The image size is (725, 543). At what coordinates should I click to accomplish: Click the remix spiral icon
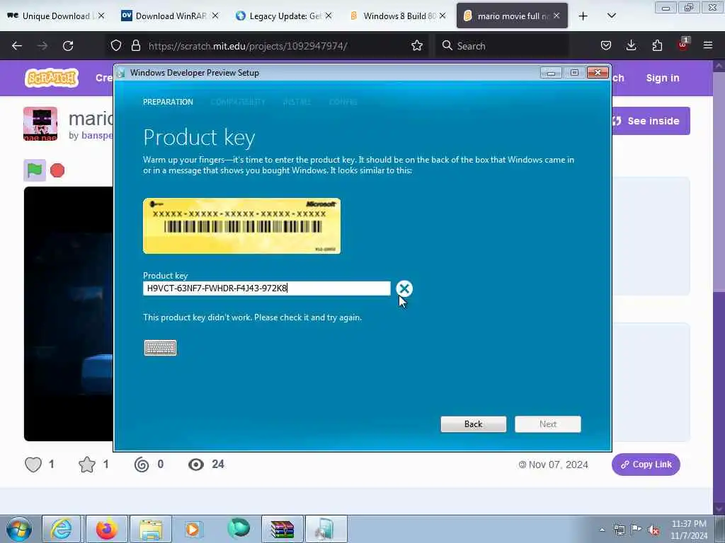tap(142, 465)
